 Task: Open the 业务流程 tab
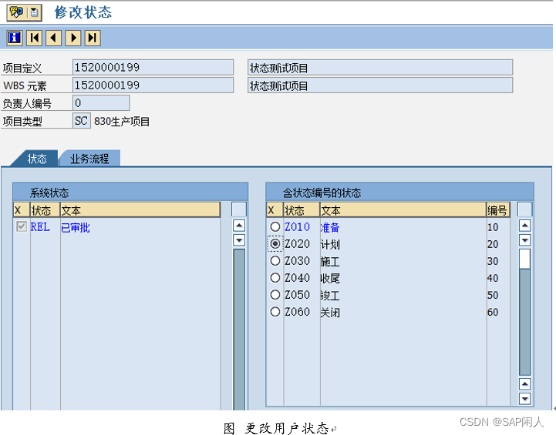(89, 159)
